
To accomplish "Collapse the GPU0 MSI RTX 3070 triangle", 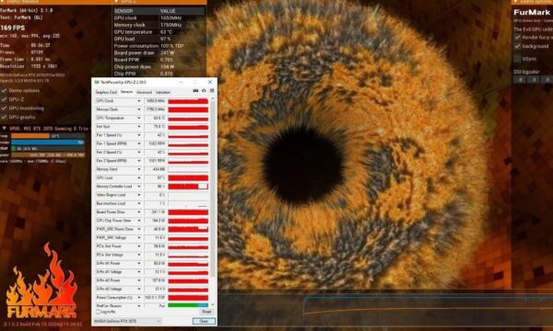I will coord(5,129).
